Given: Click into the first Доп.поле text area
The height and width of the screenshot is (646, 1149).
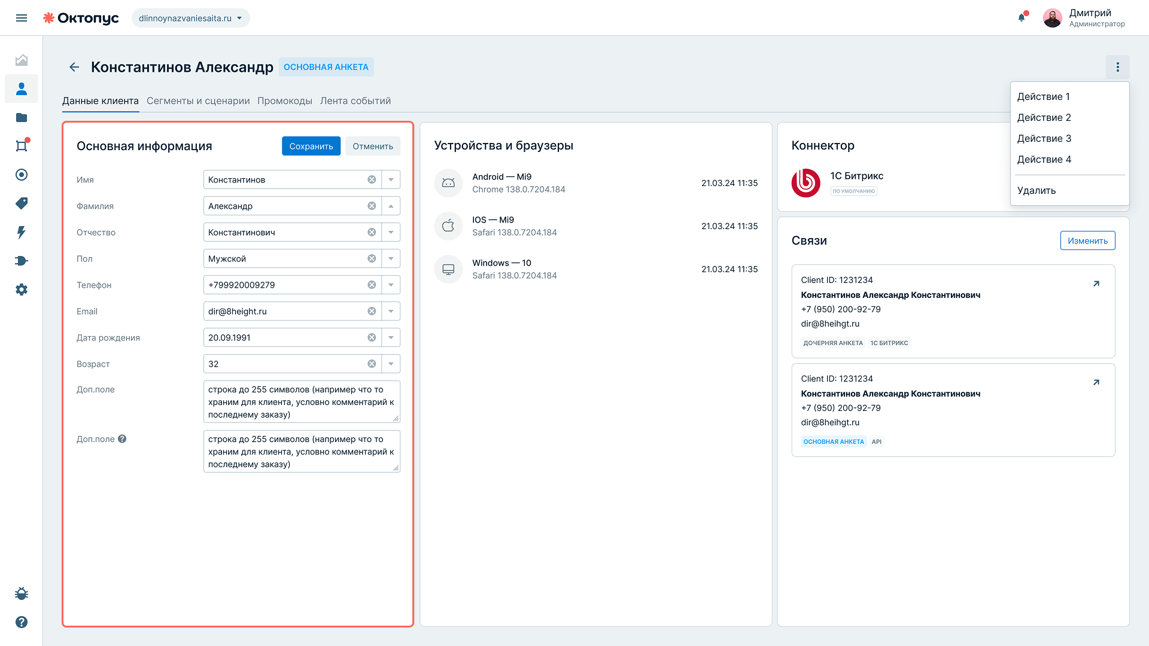Looking at the screenshot, I should tap(302, 402).
